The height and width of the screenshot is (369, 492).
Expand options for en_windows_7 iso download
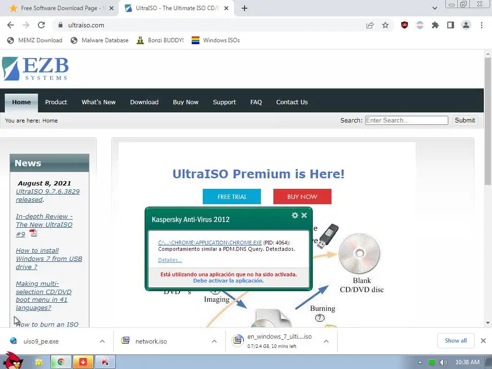[326, 341]
